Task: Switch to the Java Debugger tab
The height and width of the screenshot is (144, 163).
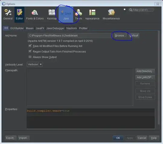Action: pyautogui.click(x=55, y=28)
